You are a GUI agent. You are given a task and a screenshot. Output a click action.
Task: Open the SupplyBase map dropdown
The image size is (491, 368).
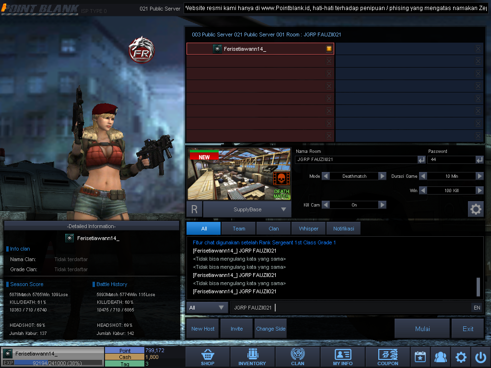click(x=247, y=209)
